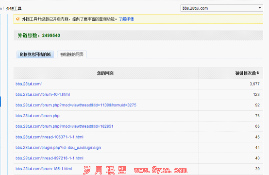Switch to 链接到您网站的域 tab
269x175 pixels.
(35, 54)
